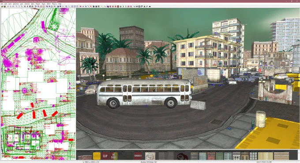Open the Selection menu
Screen dimensions: 300x163
(x=16, y=4)
